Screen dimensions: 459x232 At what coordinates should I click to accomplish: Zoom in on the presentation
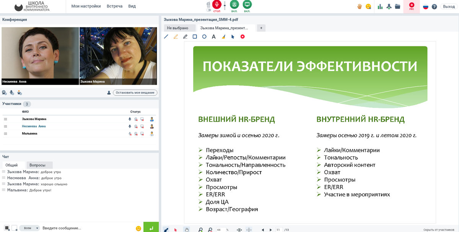pyautogui.click(x=200, y=230)
